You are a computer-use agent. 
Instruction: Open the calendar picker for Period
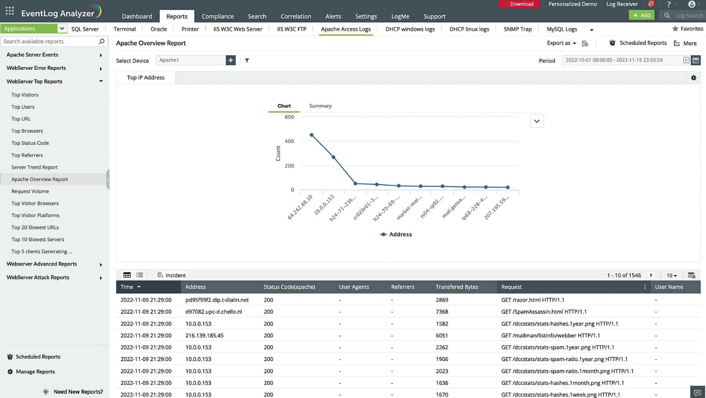tap(695, 60)
